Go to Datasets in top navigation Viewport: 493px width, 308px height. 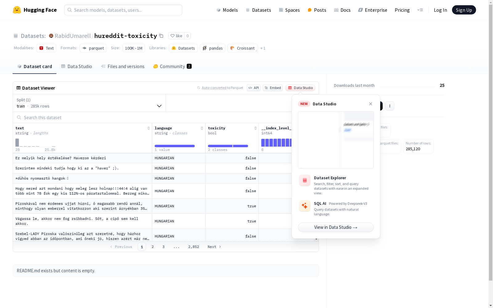pos(258,10)
